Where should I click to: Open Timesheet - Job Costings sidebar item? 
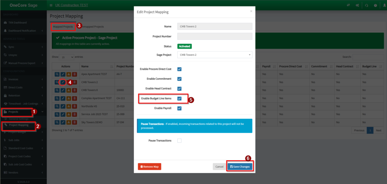pos(23,104)
